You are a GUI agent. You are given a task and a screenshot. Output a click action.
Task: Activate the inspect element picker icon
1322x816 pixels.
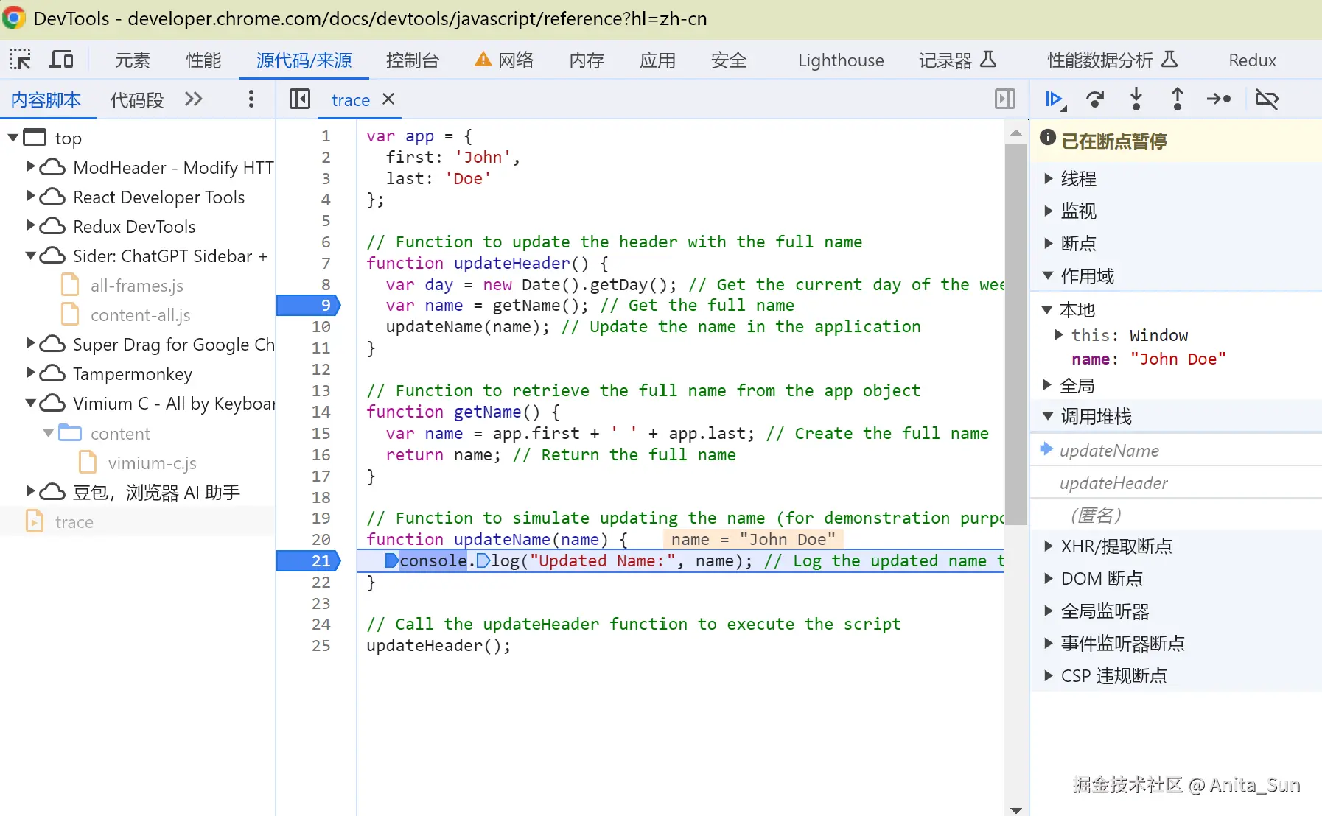coord(20,60)
